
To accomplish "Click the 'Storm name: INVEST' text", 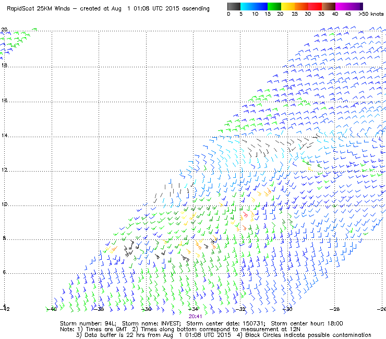I will tap(151, 323).
